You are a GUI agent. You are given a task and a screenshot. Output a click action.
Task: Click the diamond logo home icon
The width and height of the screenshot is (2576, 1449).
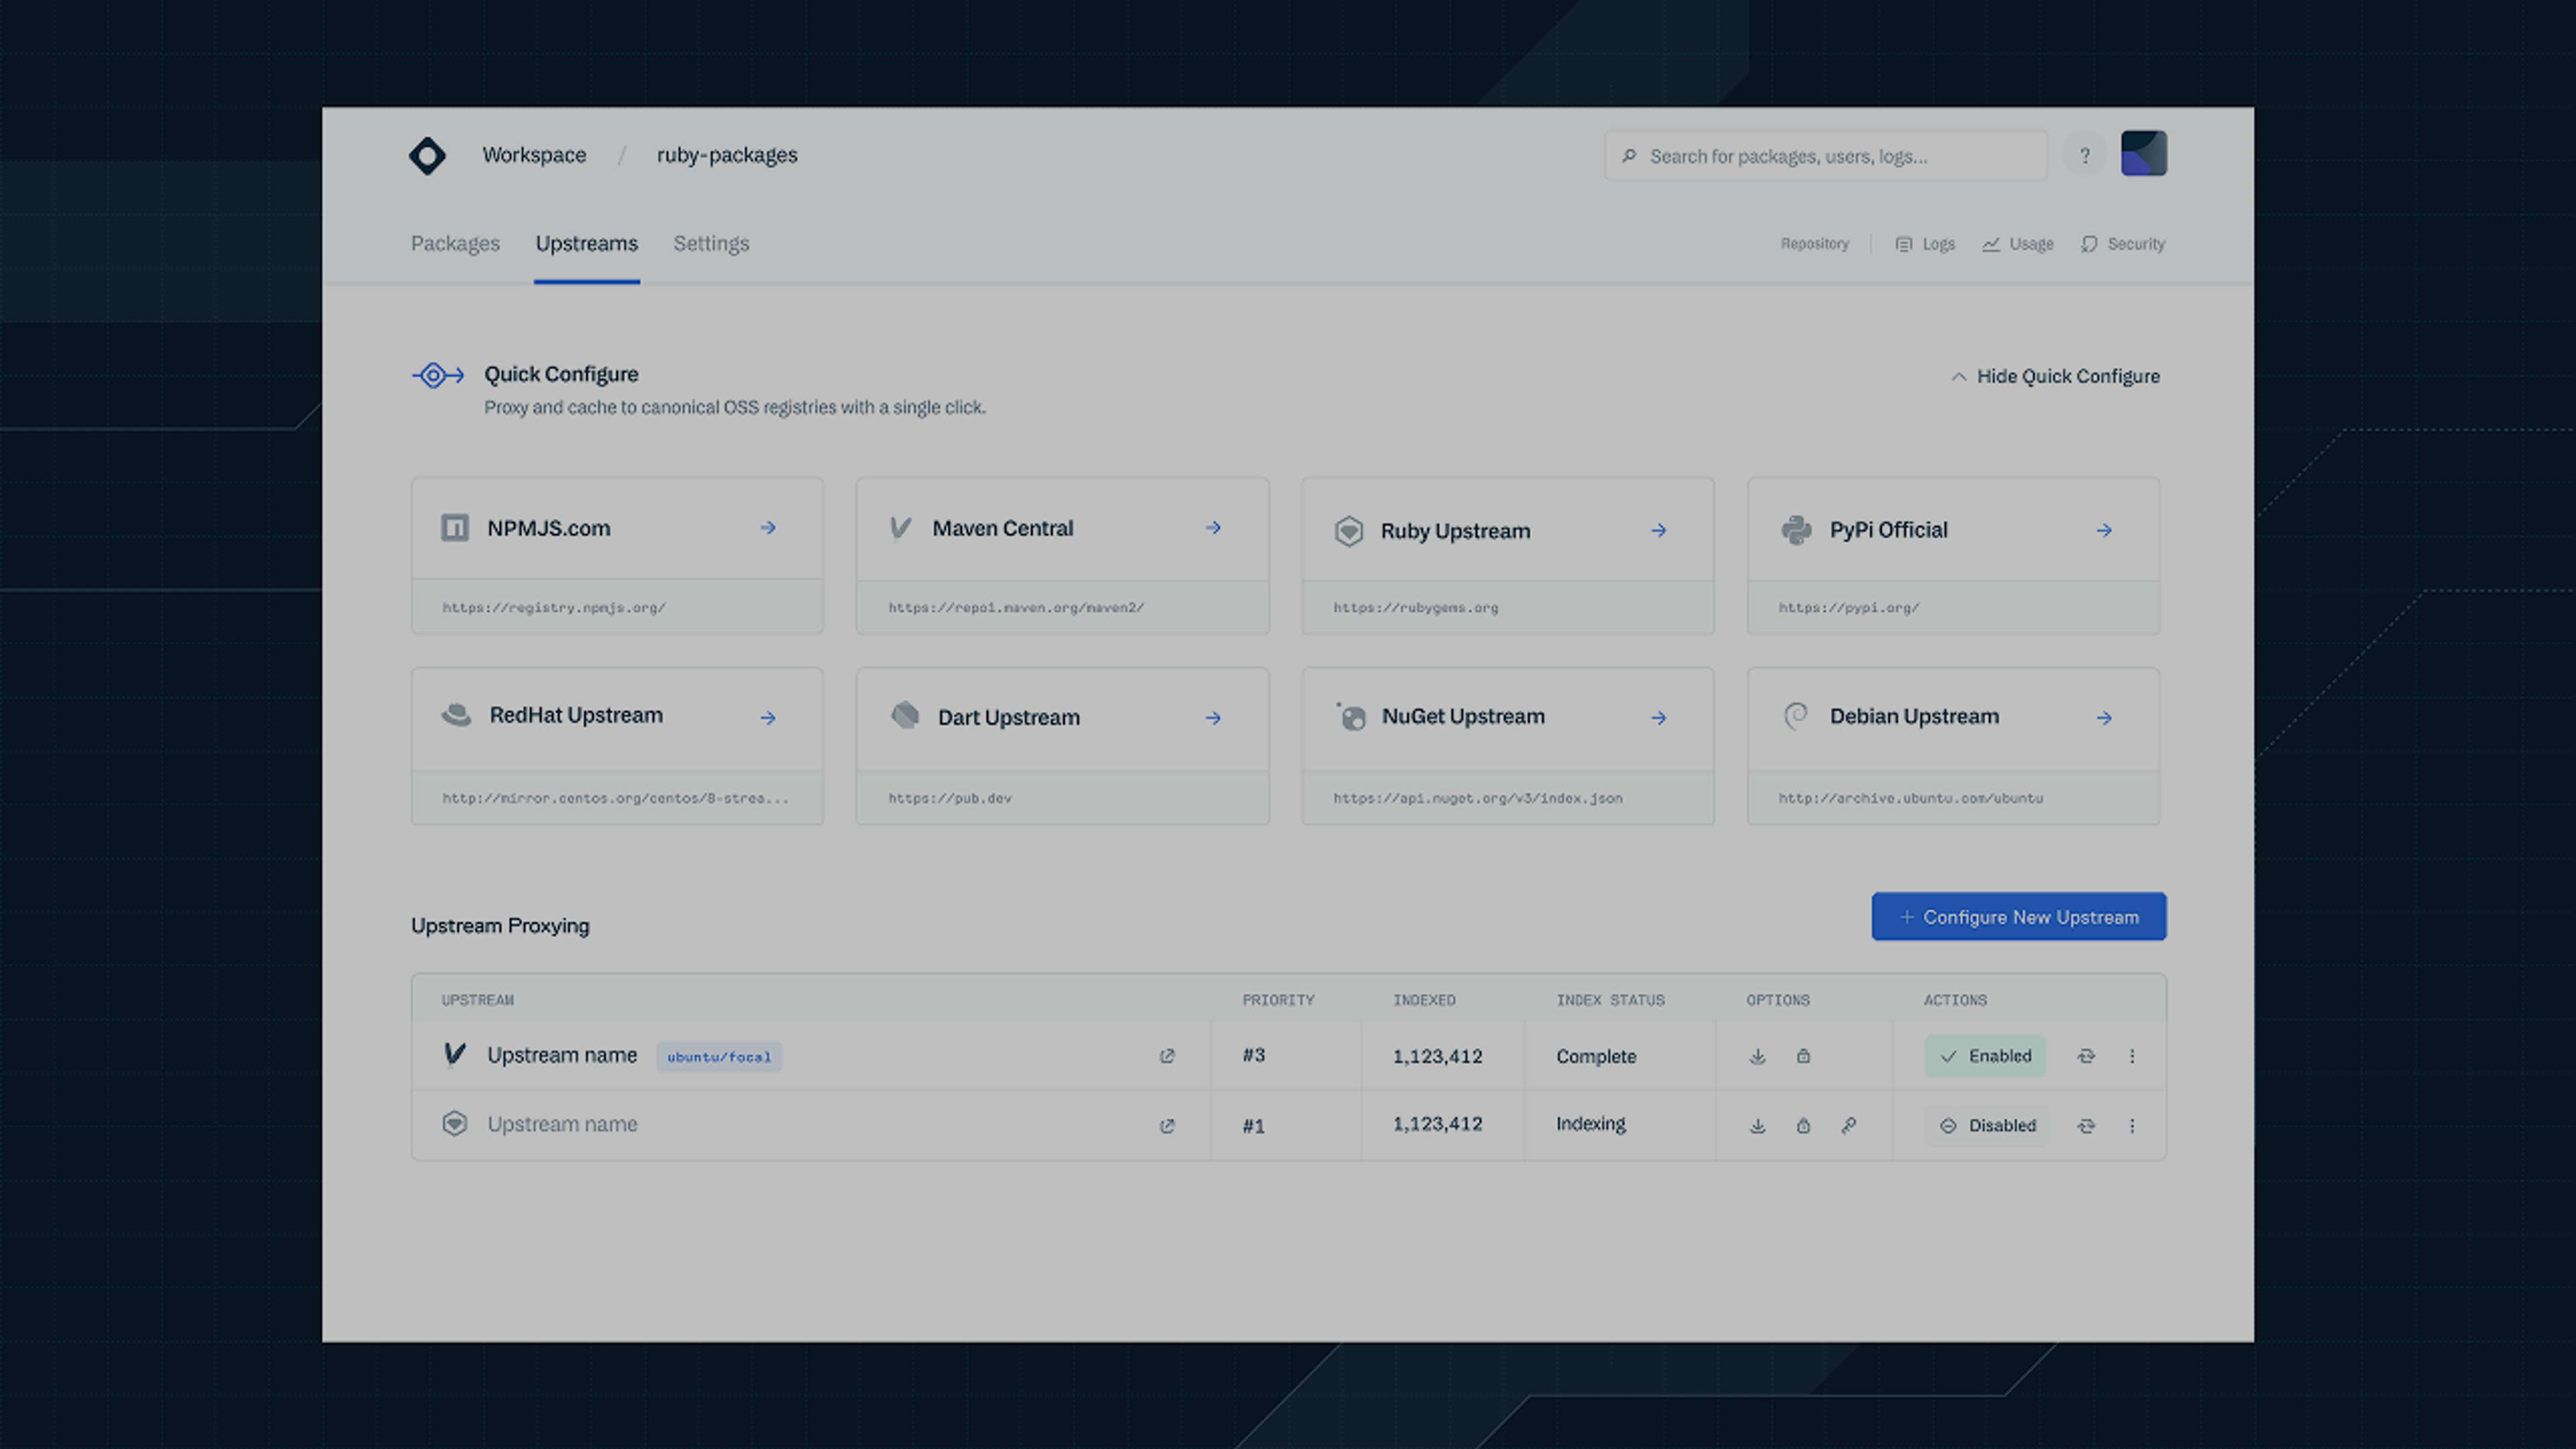click(427, 156)
